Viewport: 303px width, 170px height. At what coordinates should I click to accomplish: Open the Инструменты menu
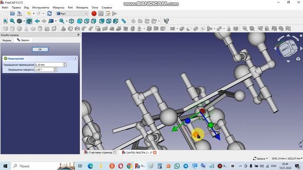coord(41,8)
